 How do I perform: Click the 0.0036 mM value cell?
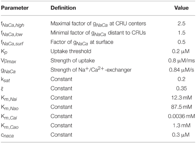click(x=181, y=116)
